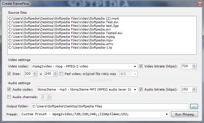Enable the Audio channels checkbox
Screen dimensions: 204x123
tap(9, 97)
